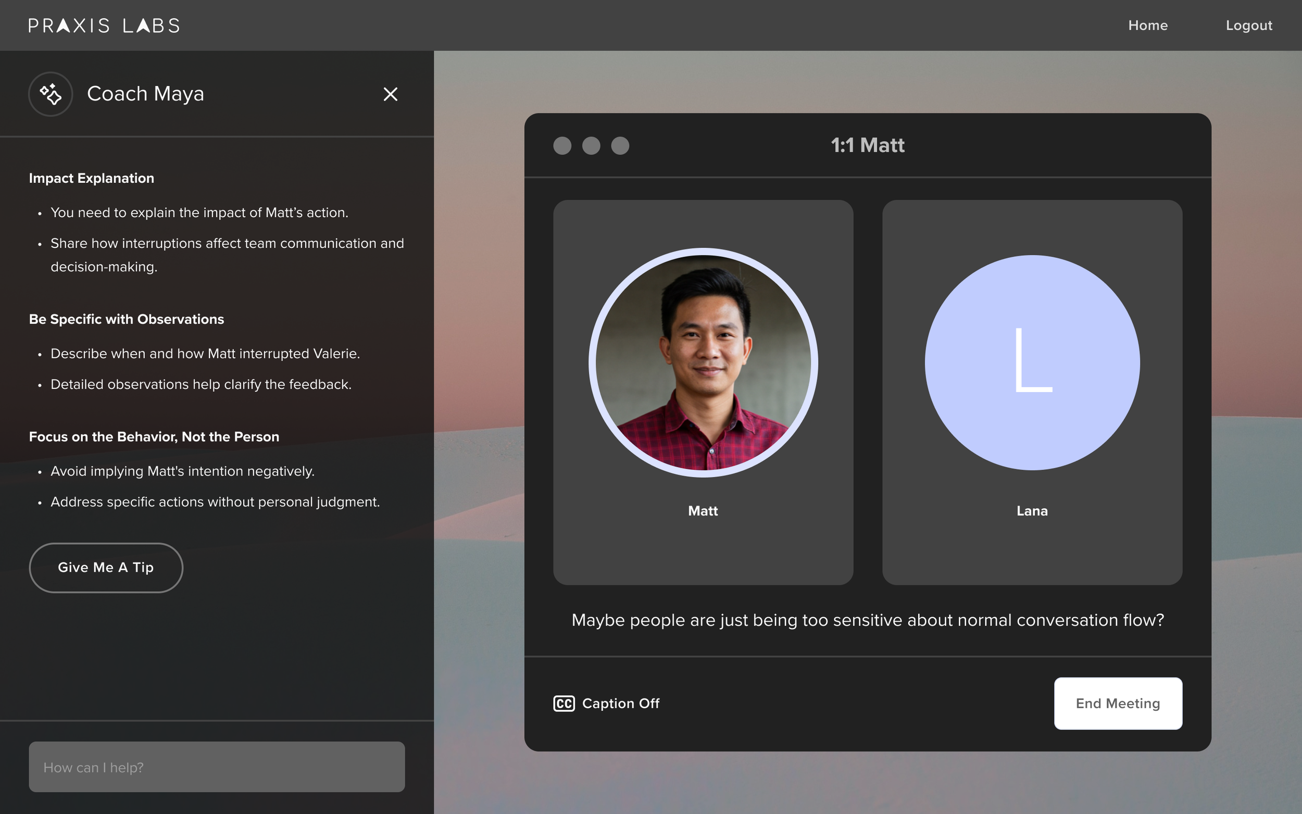Screen dimensions: 1302x814
Task: Close the Coach Maya panel
Action: pyautogui.click(x=390, y=94)
